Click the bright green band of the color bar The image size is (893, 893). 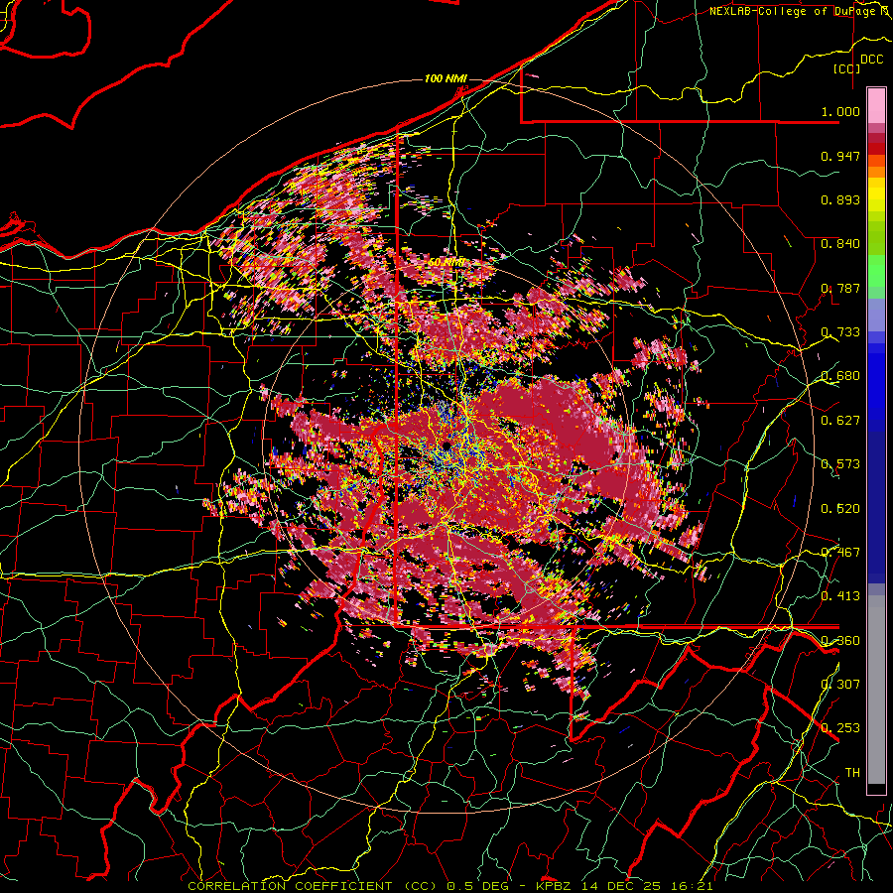[876, 271]
